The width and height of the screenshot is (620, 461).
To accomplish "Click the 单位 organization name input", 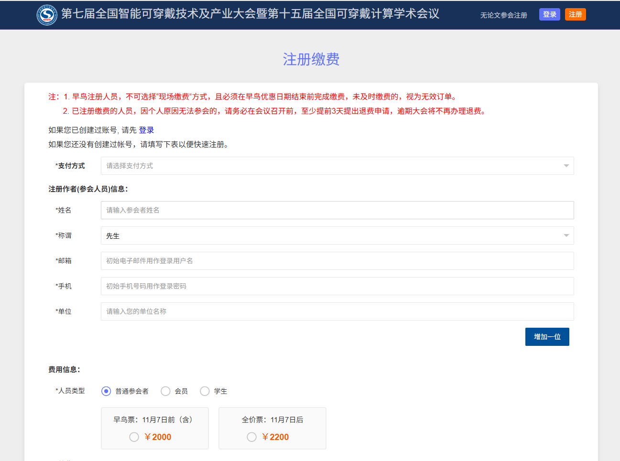I will click(337, 311).
